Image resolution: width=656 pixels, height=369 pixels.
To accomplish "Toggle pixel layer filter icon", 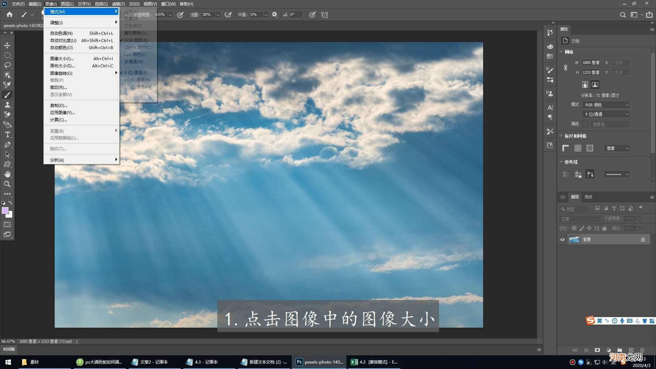I will click(597, 208).
